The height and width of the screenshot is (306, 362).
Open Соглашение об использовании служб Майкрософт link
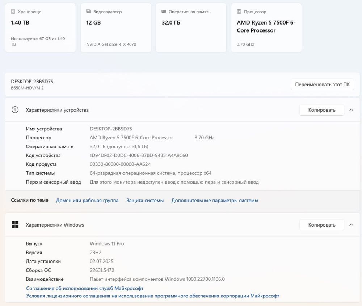(x=85, y=288)
